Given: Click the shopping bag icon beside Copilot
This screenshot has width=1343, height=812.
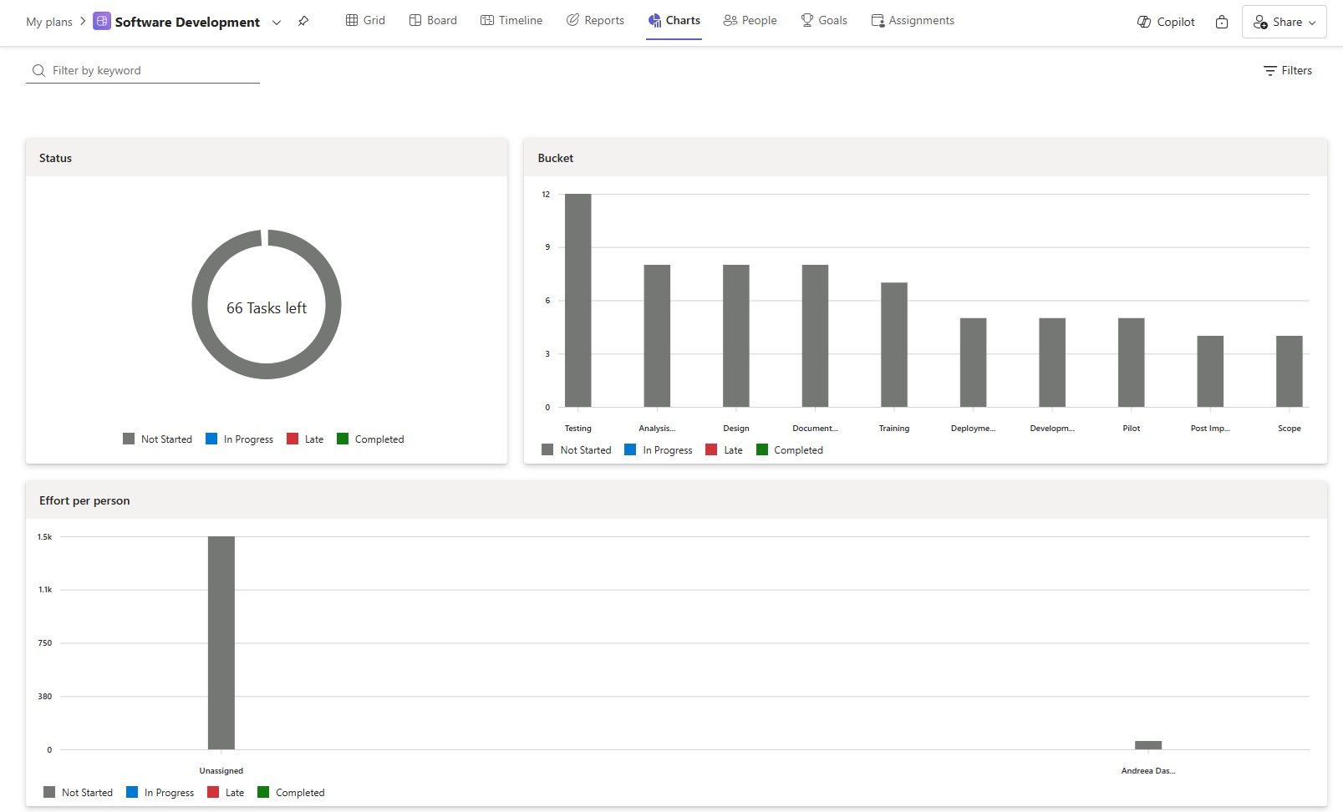Looking at the screenshot, I should coord(1222,22).
